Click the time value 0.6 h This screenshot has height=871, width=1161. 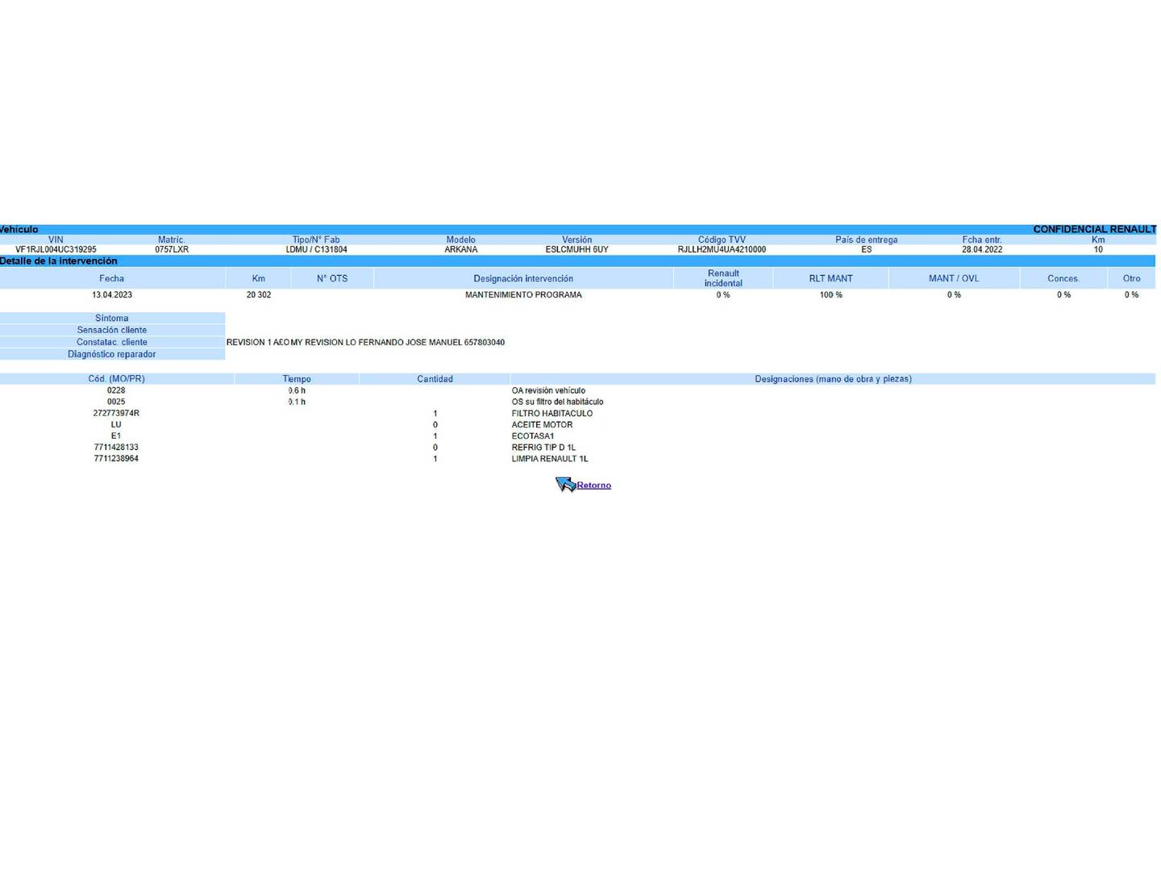click(x=297, y=390)
